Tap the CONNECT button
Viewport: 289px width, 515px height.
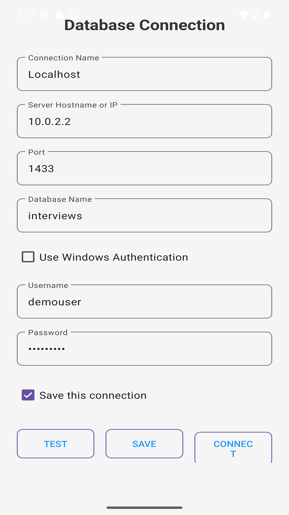tap(233, 447)
